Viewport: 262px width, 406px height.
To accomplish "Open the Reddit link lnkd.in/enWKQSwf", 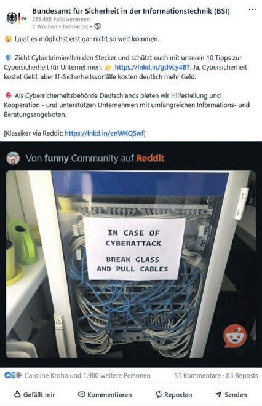I will pos(105,133).
